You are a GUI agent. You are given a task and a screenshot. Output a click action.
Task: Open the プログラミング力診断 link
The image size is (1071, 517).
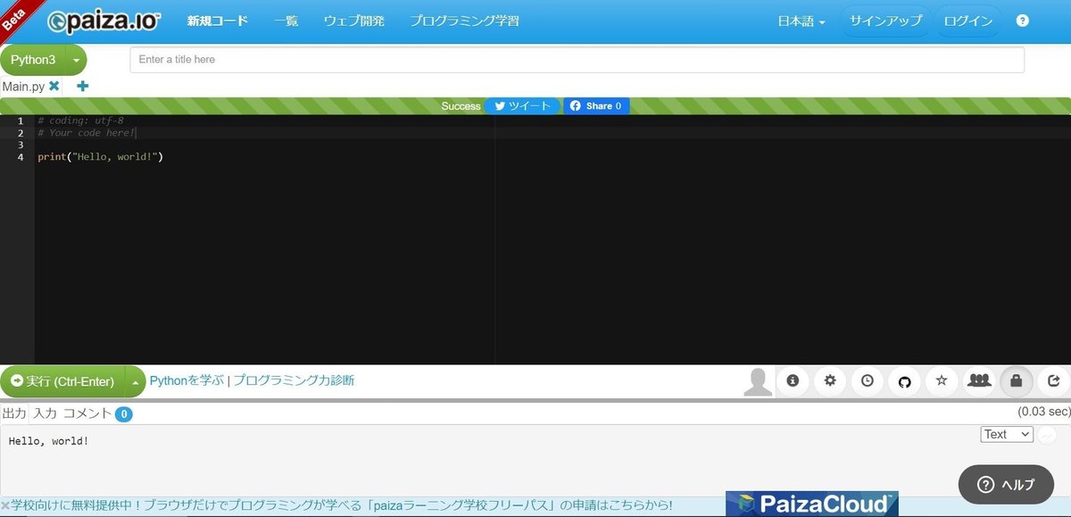(x=294, y=379)
